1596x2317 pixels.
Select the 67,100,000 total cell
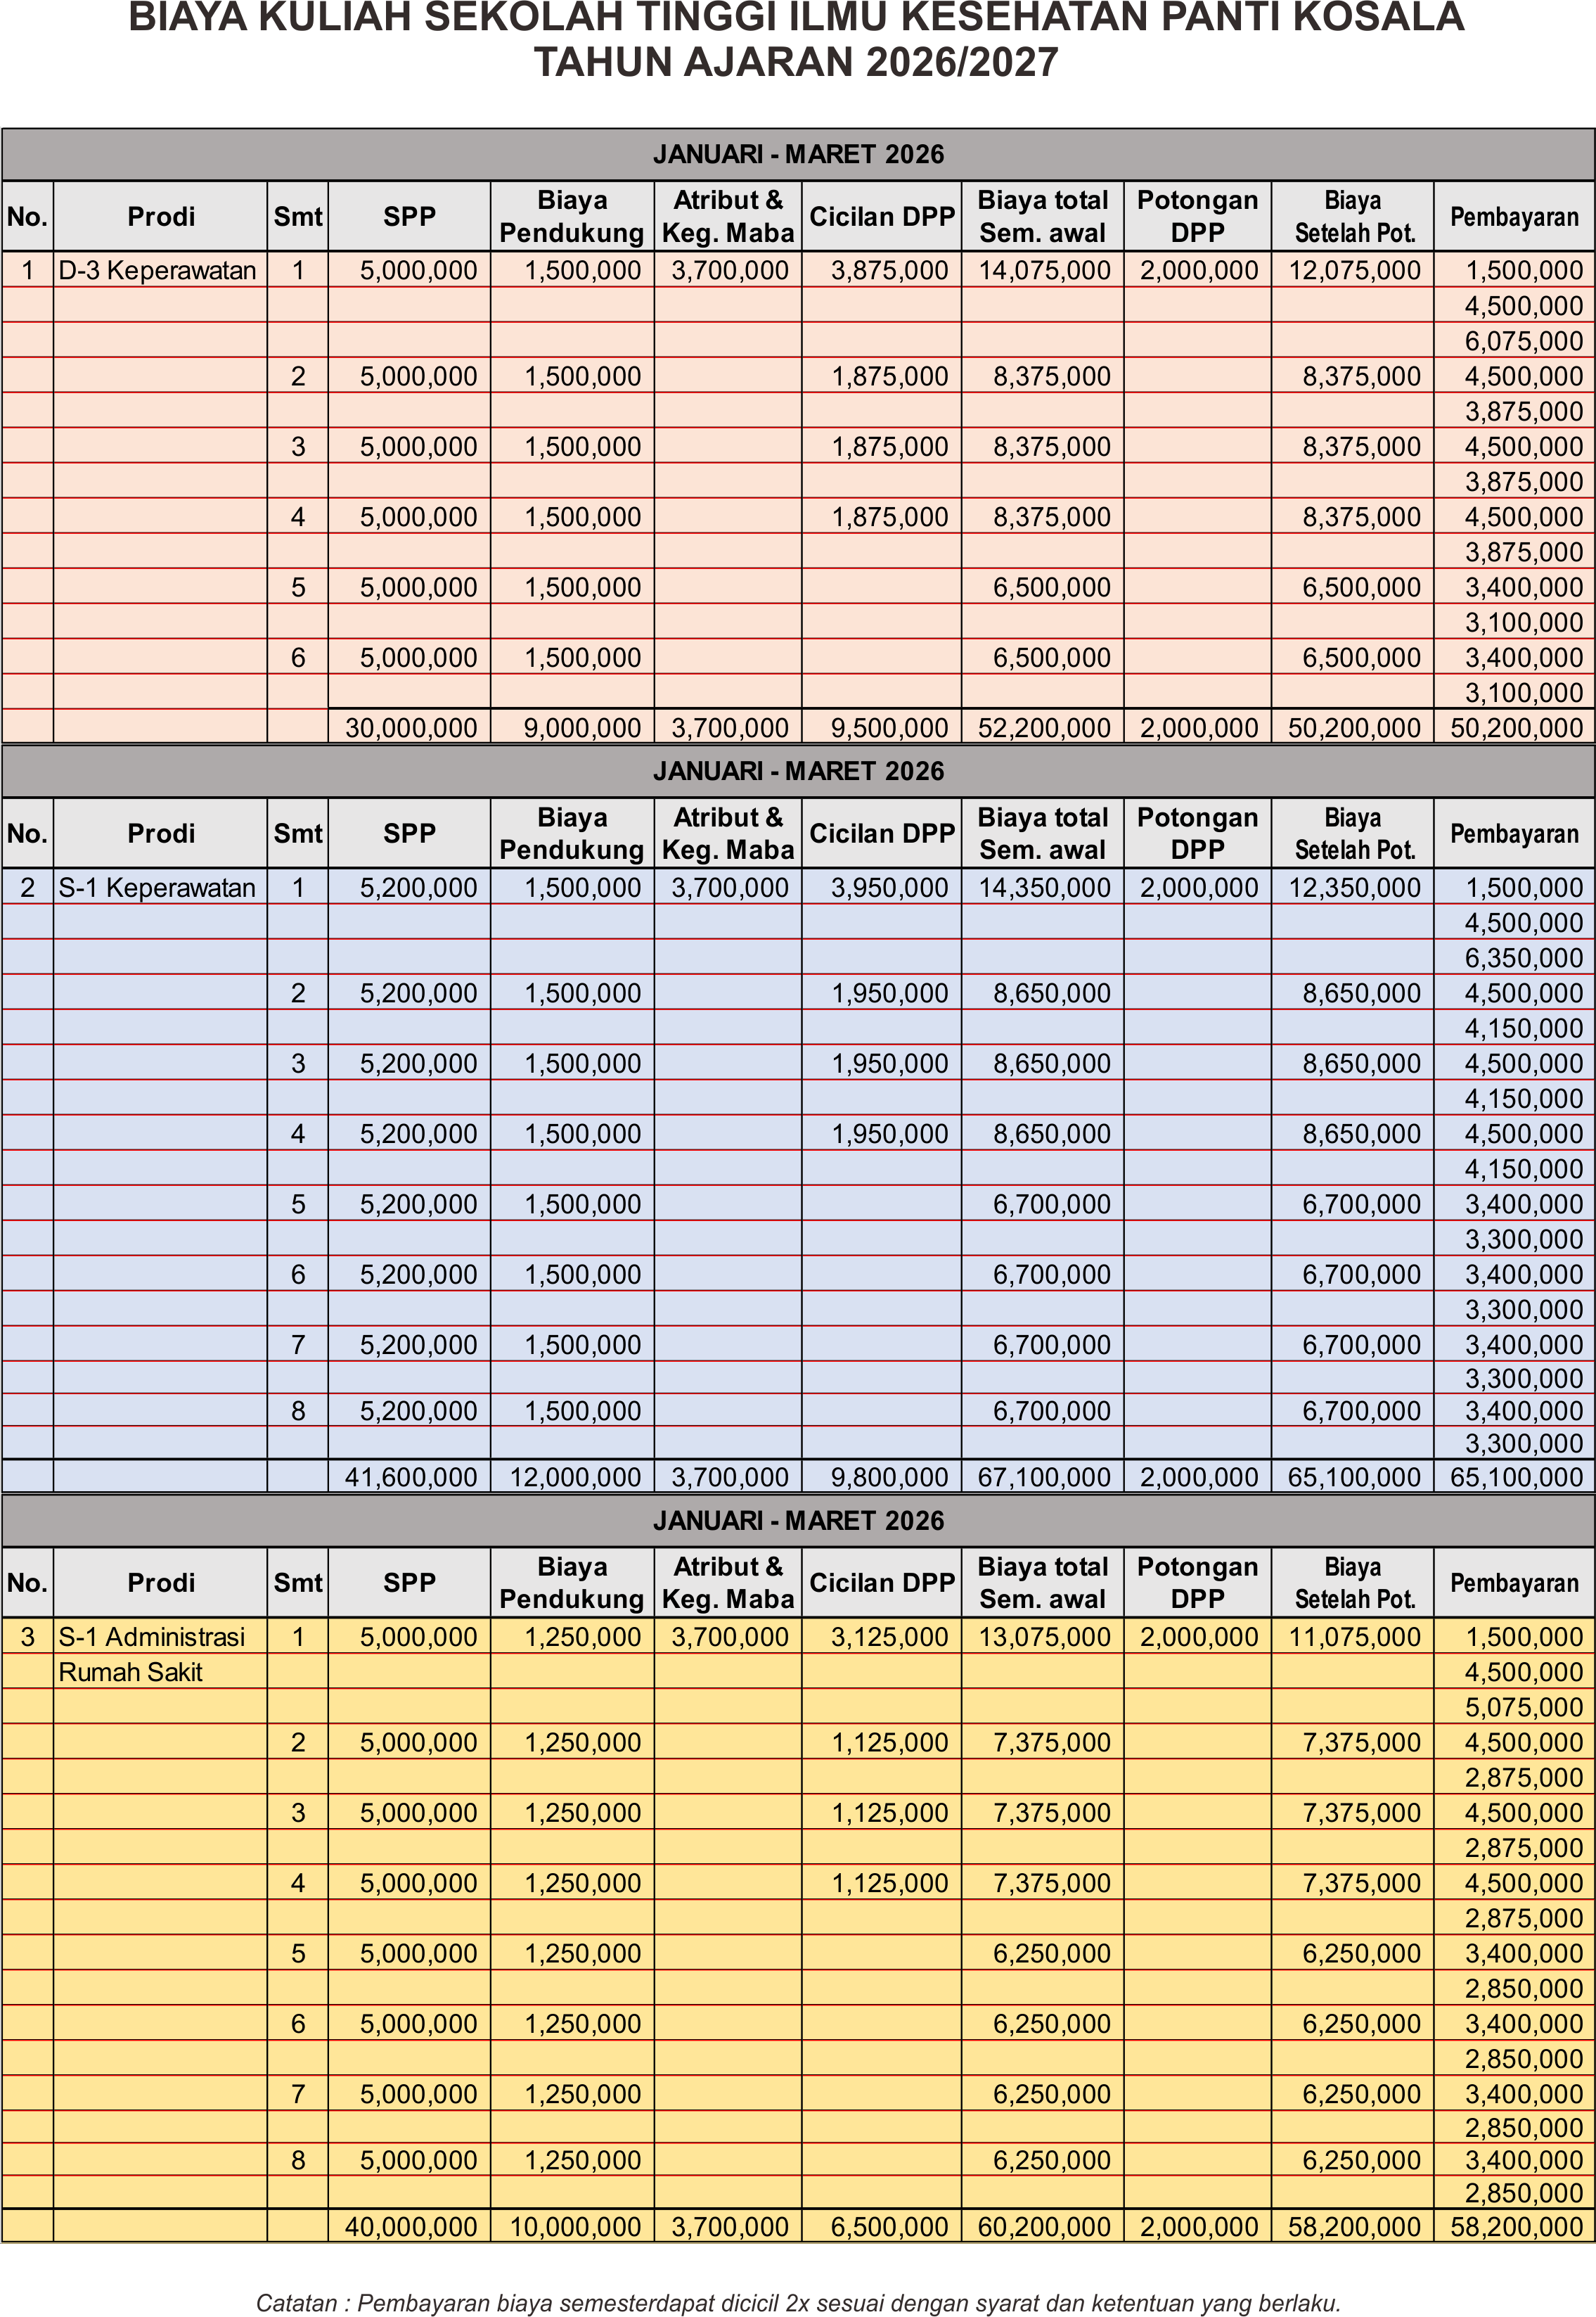(1043, 1476)
